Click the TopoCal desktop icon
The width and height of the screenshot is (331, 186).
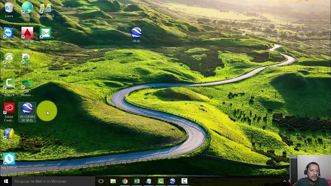[x=46, y=35]
